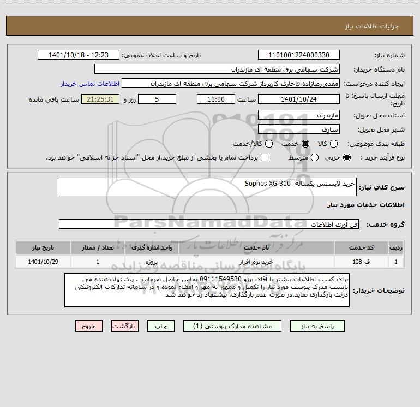420x407 pixels.
Task: Select the خدمت radio button
Action: pyautogui.click(x=305, y=144)
